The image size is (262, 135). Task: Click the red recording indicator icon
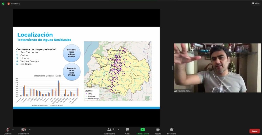(x=9, y=4)
